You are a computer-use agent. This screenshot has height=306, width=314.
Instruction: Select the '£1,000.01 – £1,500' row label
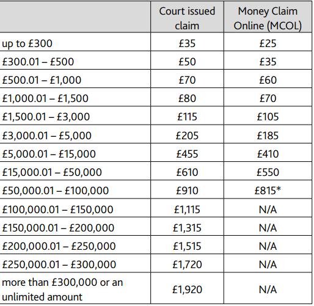(45, 98)
